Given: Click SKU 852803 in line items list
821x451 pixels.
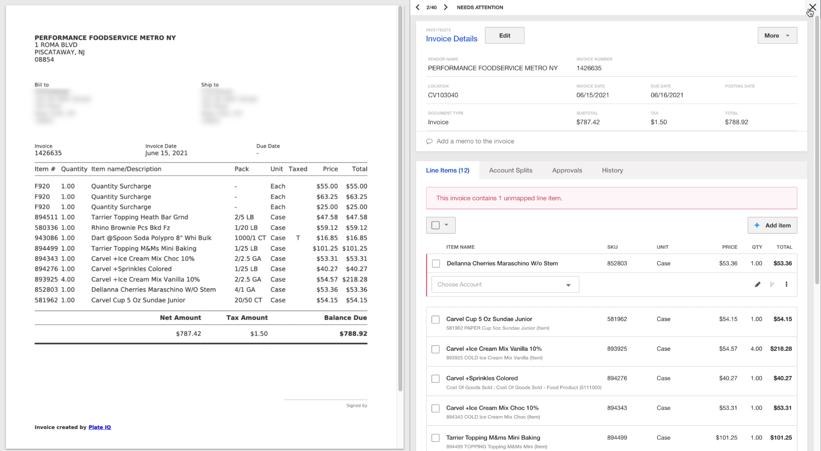Looking at the screenshot, I should tap(617, 263).
